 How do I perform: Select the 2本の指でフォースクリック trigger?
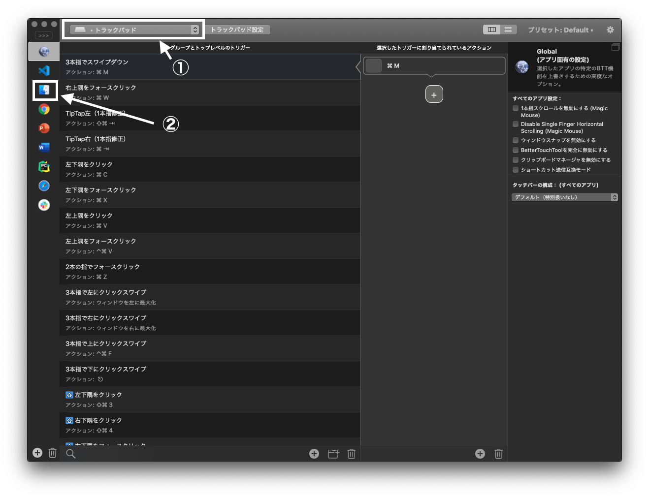pos(210,272)
